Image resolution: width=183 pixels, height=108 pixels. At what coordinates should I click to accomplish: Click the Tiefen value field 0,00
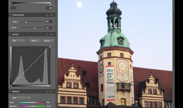tap(49, 22)
